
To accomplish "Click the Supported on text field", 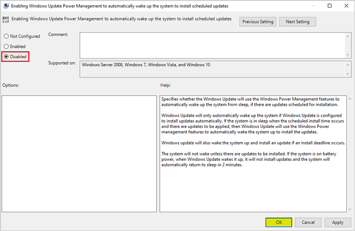I will coord(212,69).
